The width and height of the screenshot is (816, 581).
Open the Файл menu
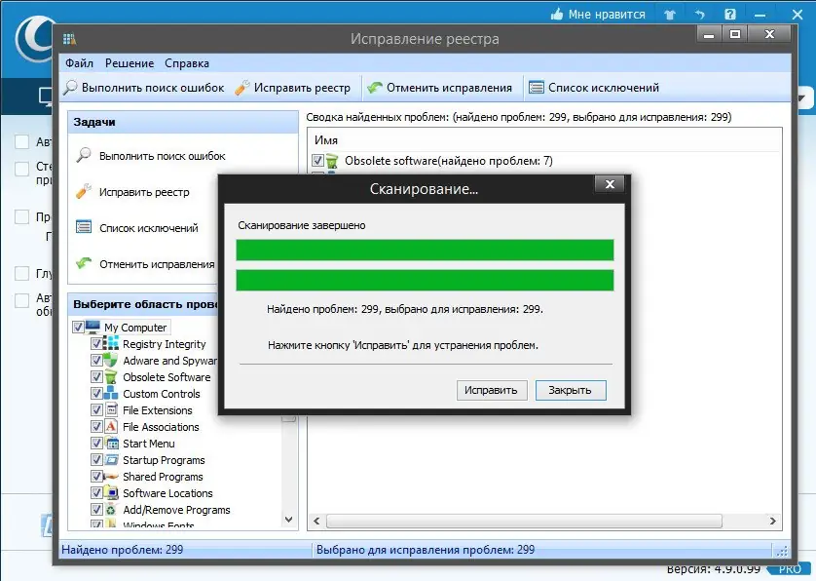pos(79,63)
